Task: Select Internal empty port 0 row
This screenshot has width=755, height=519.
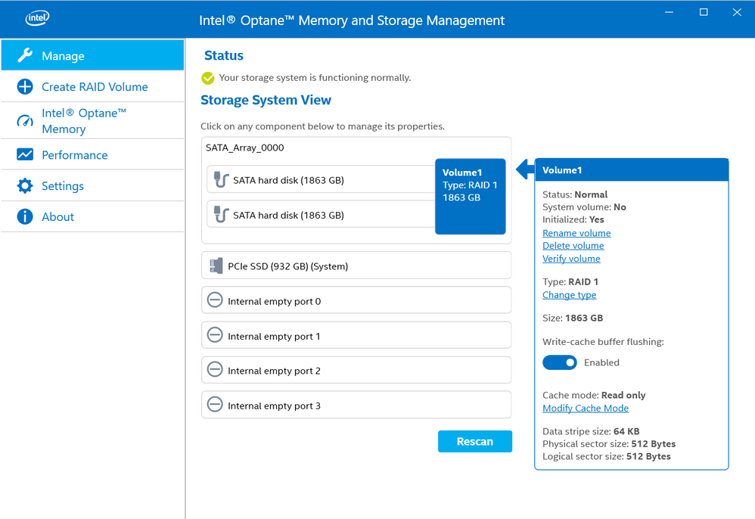Action: click(x=356, y=300)
